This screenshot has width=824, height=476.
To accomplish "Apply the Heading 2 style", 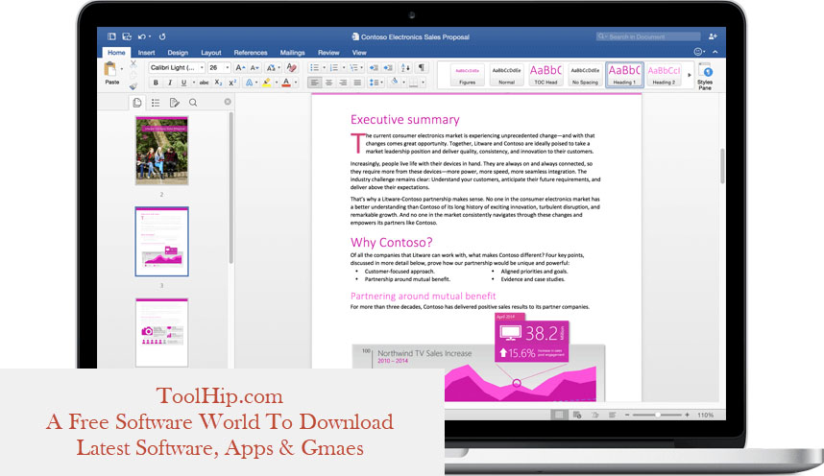I will click(x=664, y=75).
